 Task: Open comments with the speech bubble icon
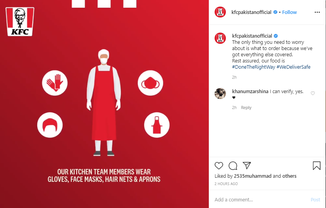point(233,166)
